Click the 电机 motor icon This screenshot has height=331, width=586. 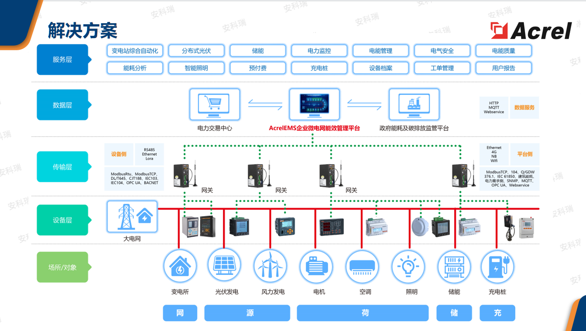pyautogui.click(x=316, y=266)
